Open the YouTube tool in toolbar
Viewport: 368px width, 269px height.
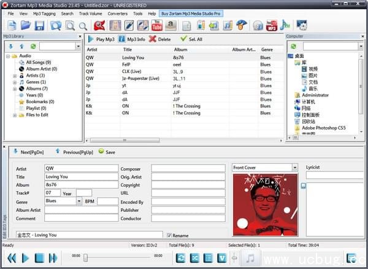tap(156, 25)
